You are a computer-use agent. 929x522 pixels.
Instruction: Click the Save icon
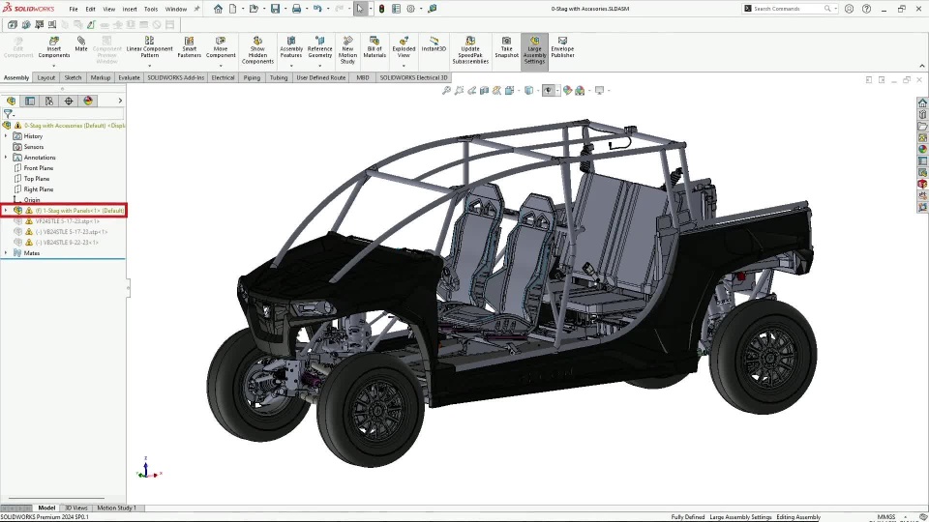coord(276,9)
